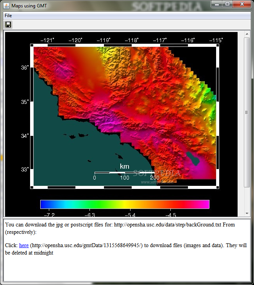Click the '35°' latitude label
This screenshot has width=254, height=285.
(x=25, y=102)
